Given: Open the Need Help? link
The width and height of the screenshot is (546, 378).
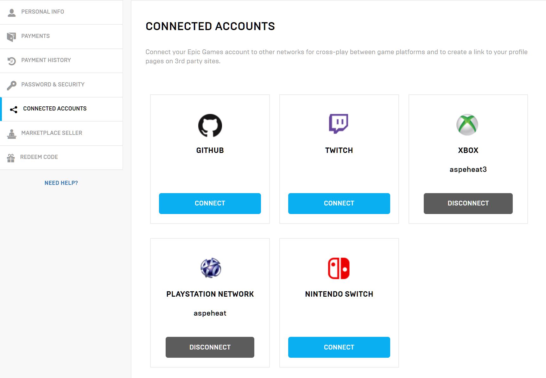Looking at the screenshot, I should click(x=61, y=183).
